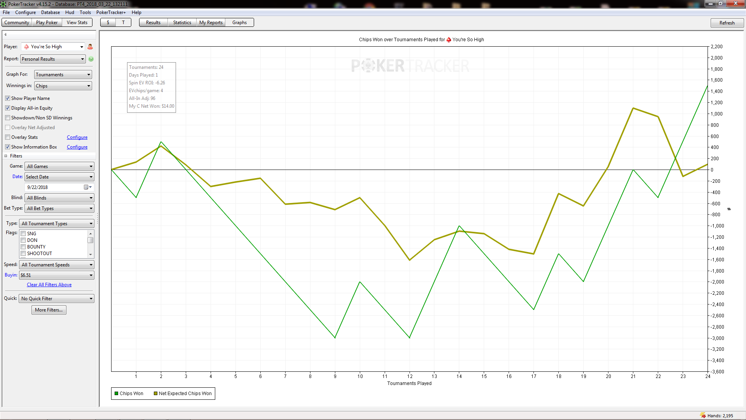Check the BOUNTY flag
This screenshot has width=746, height=420.
(23, 247)
